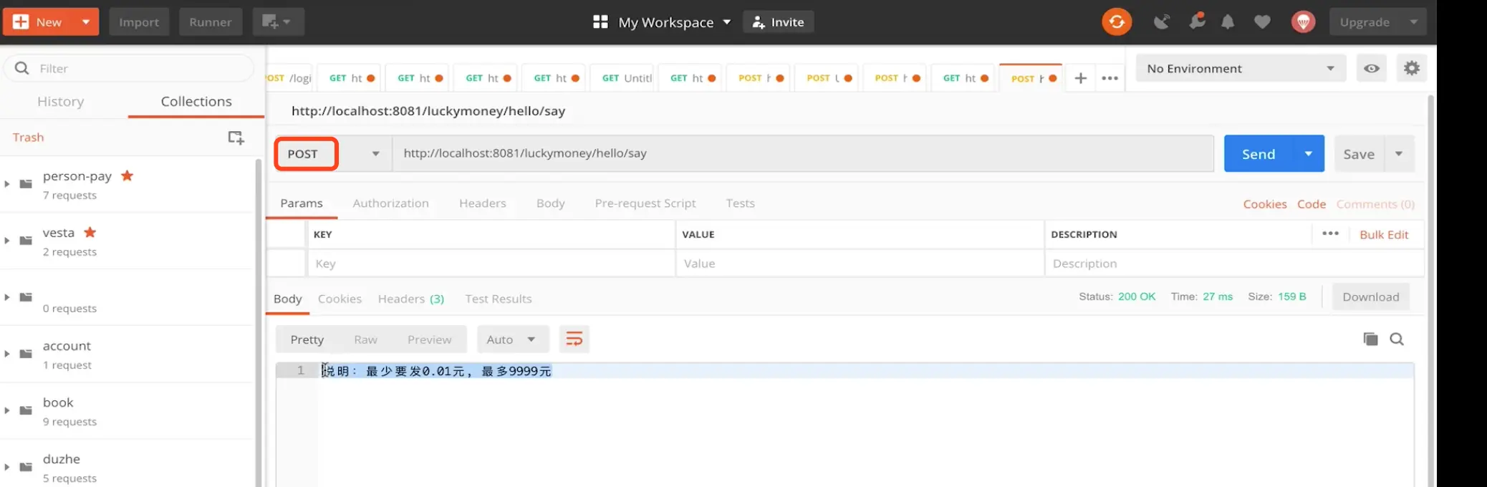Expand the duzhe collection arrow
The image size is (1487, 487).
point(7,467)
